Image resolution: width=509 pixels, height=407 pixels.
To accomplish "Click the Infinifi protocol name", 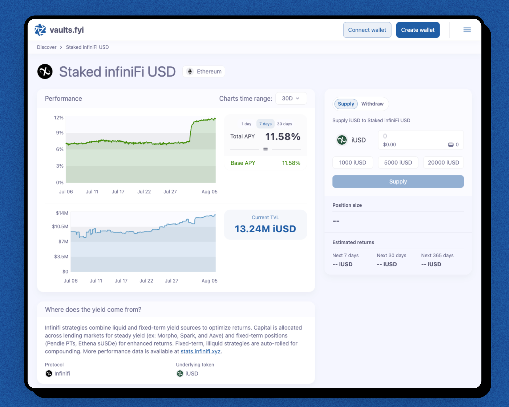I will (62, 373).
